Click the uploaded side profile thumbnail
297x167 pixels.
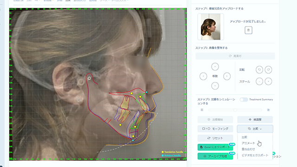(211, 27)
